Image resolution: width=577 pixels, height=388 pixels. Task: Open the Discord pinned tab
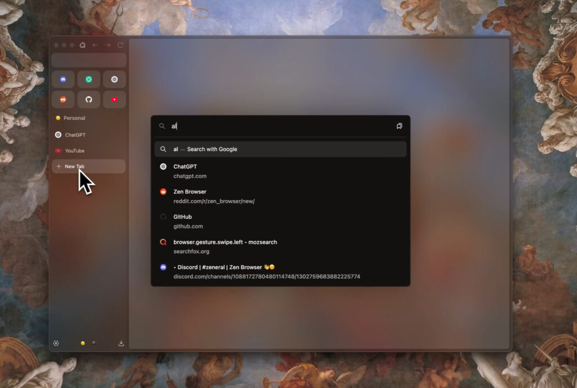point(63,79)
